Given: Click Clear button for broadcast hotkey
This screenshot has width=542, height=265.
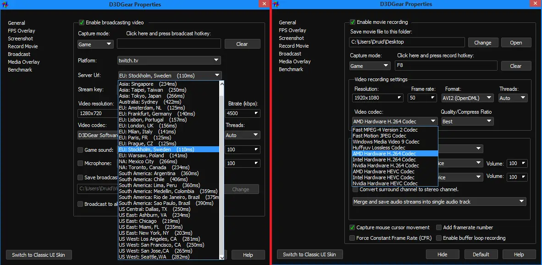Looking at the screenshot, I should (x=242, y=44).
